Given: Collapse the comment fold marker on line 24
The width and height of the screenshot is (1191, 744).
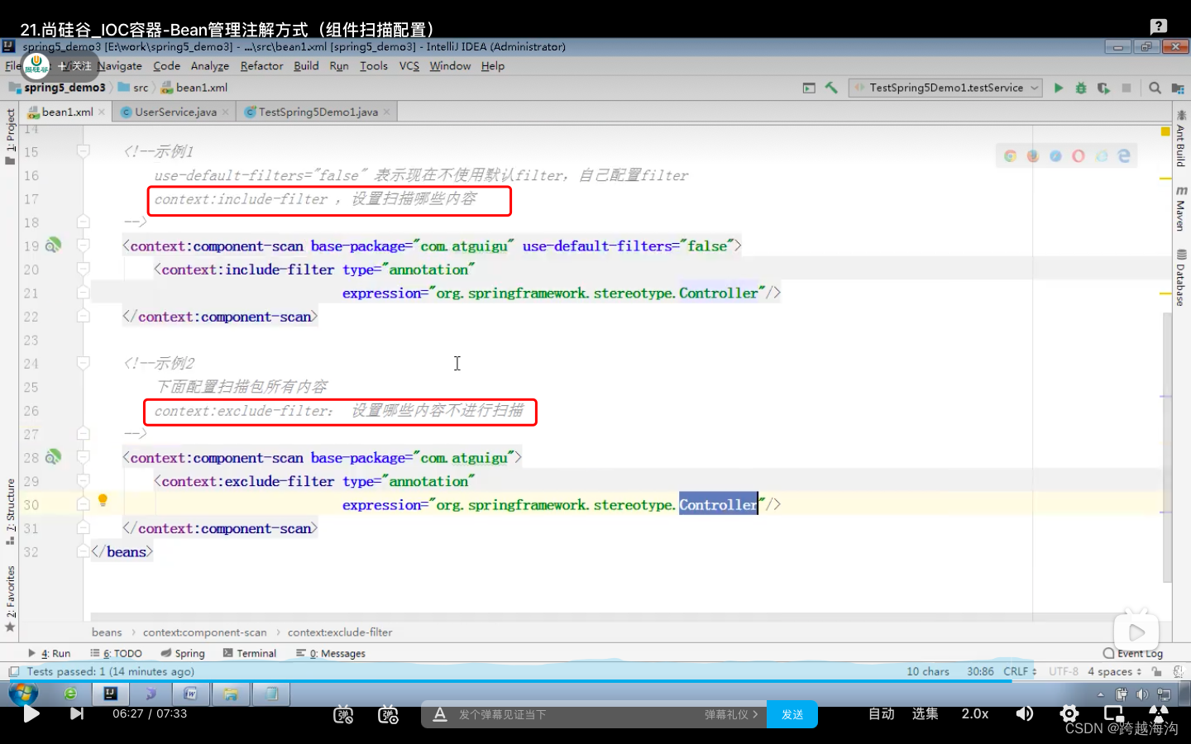Looking at the screenshot, I should point(83,363).
